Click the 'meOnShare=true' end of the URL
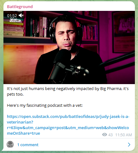 click(x=23, y=133)
